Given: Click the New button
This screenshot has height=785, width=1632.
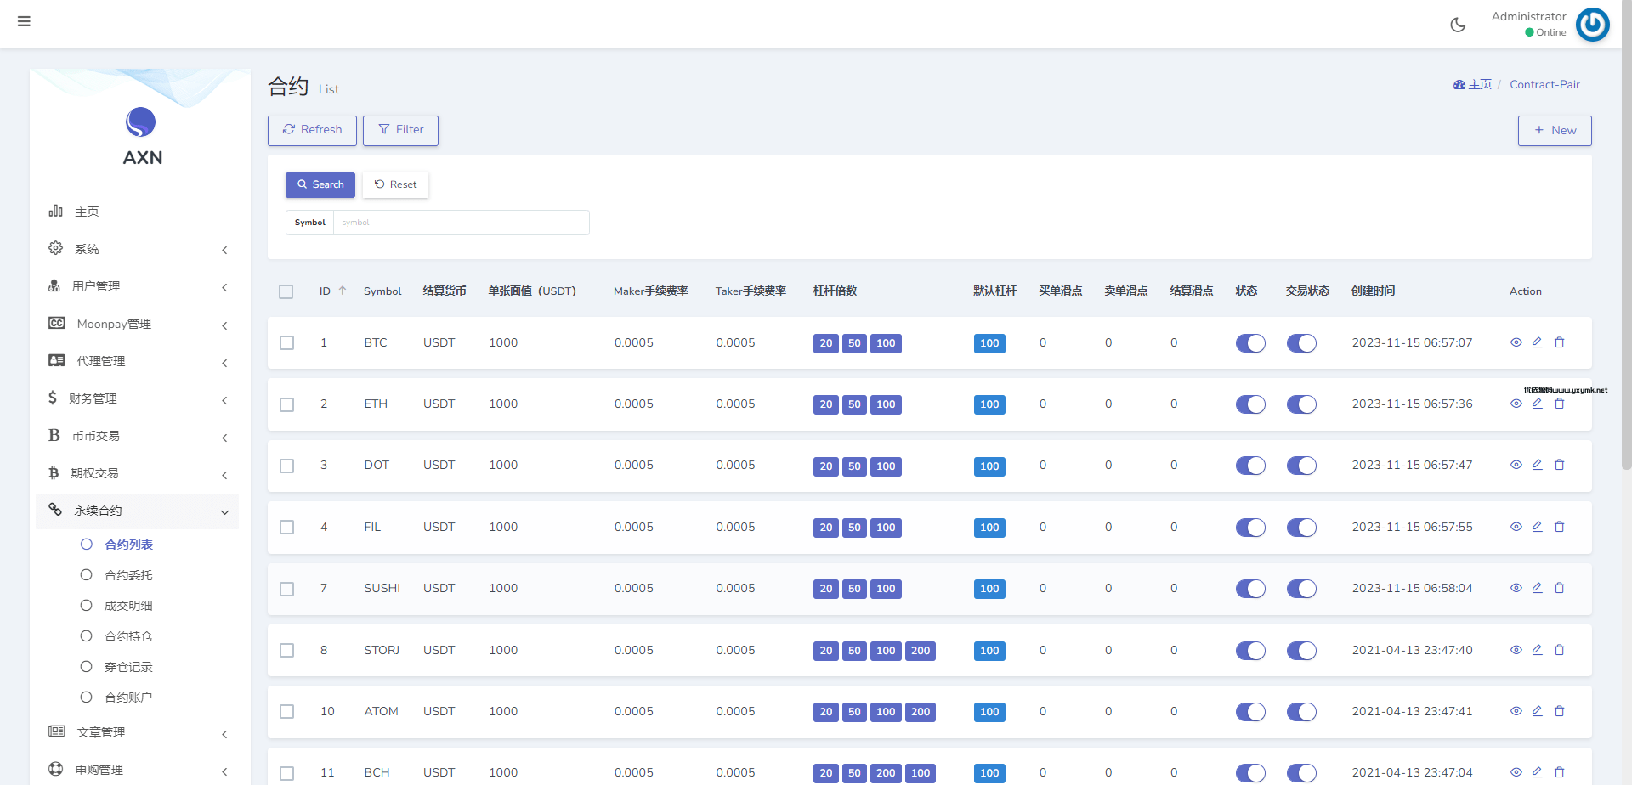Looking at the screenshot, I should (1554, 130).
